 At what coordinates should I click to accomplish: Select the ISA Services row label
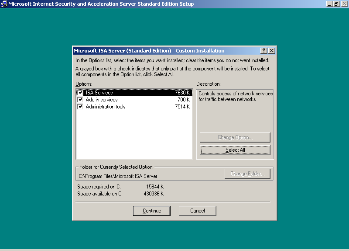coord(99,93)
